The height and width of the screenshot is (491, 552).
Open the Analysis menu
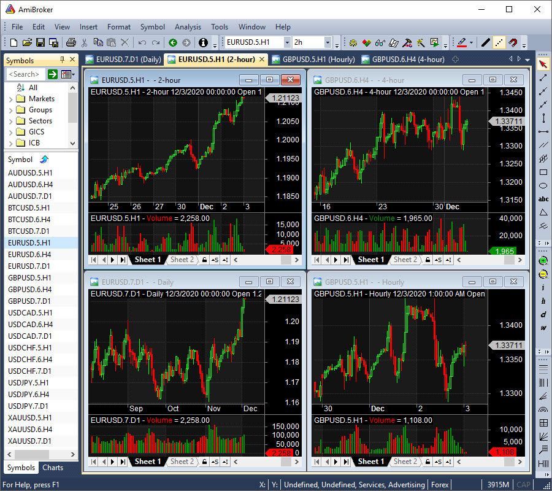[188, 27]
